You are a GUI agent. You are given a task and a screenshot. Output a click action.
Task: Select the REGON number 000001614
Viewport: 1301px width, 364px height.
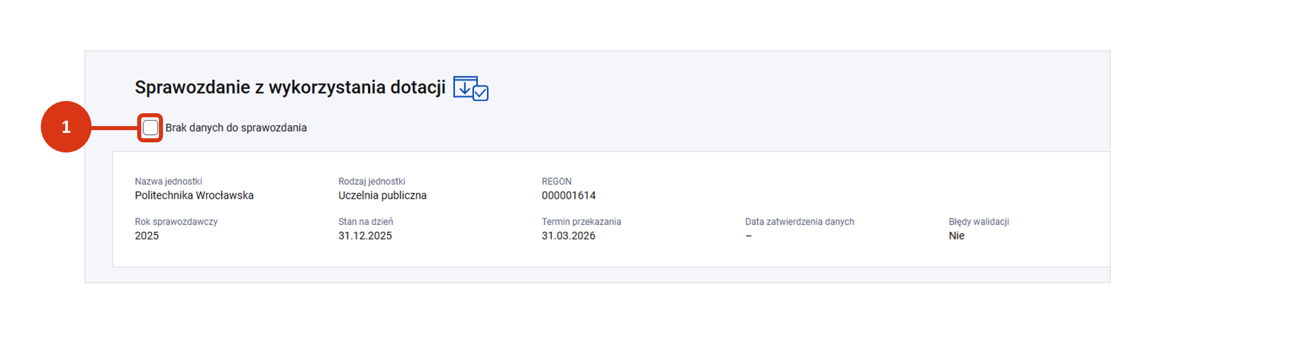[568, 195]
